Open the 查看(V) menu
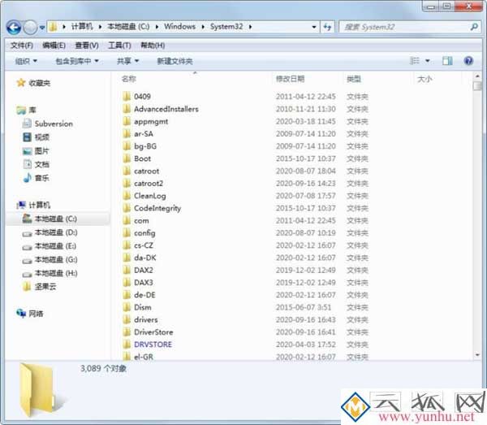This screenshot has width=487, height=425. pyautogui.click(x=87, y=46)
